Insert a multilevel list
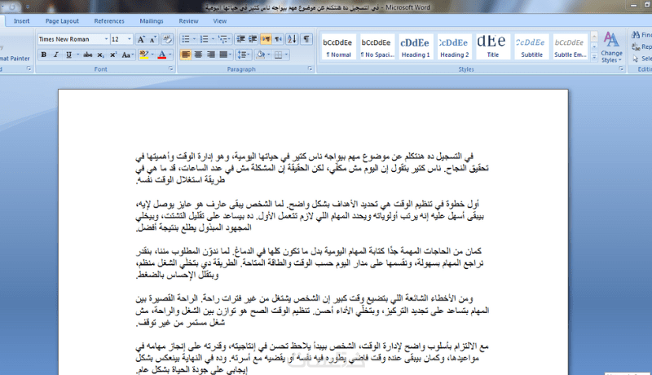 222,39
